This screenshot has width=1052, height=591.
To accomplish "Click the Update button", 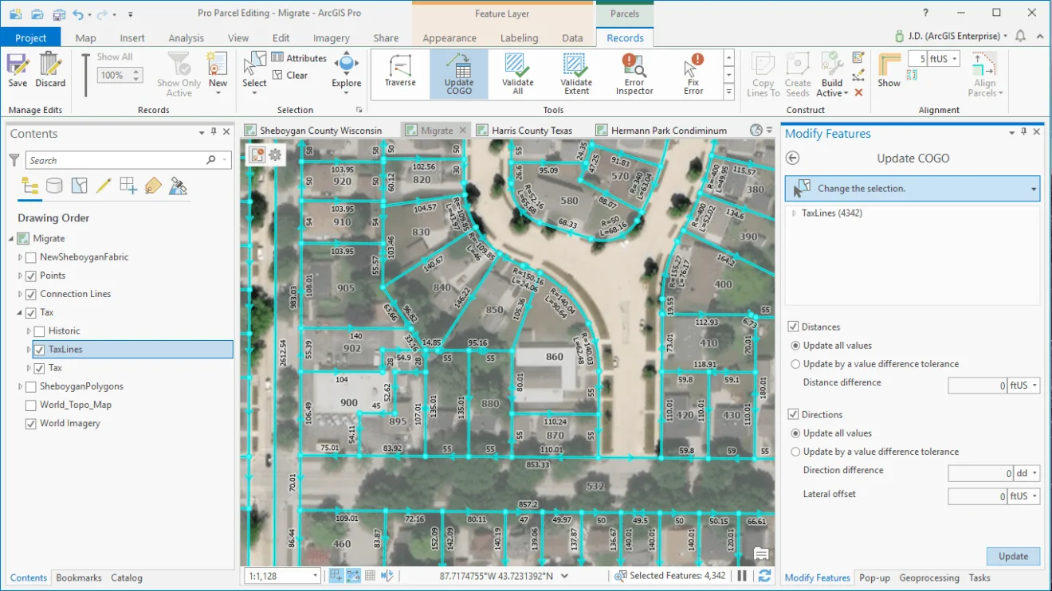I will 1012,556.
